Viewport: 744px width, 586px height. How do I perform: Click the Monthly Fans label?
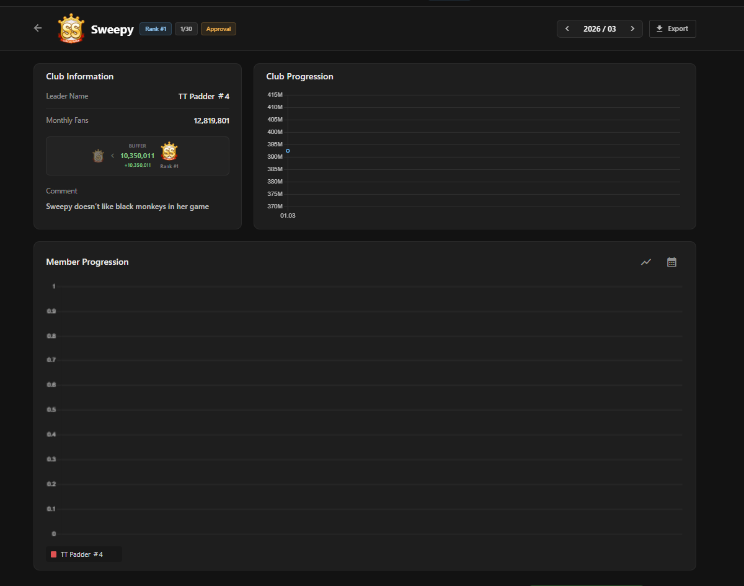click(x=67, y=120)
